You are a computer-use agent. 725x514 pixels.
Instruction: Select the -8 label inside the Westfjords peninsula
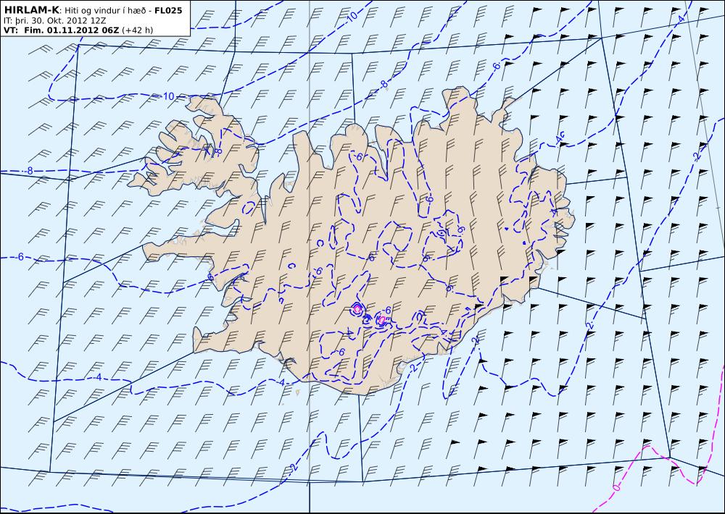(217, 151)
